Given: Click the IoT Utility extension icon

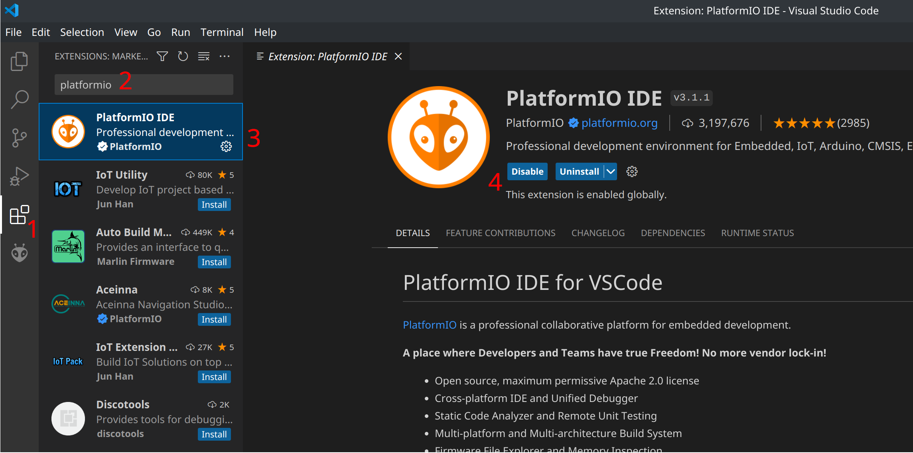Looking at the screenshot, I should [x=68, y=189].
